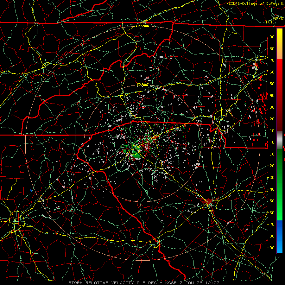The height and width of the screenshot is (285, 285).
Task: Select the "80" value on velocity scale
Action: [x=272, y=48]
